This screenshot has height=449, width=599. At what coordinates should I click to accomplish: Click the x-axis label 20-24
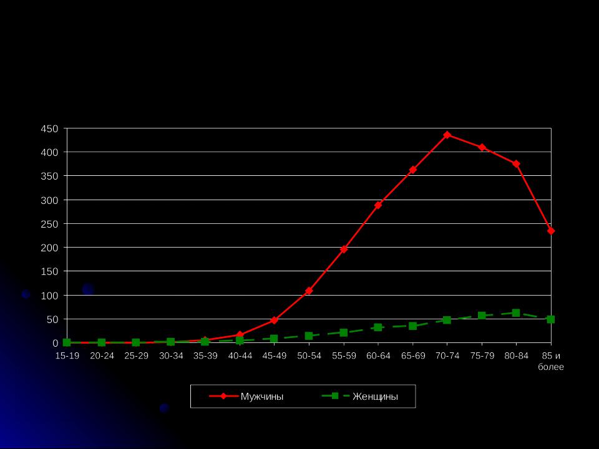pos(102,356)
